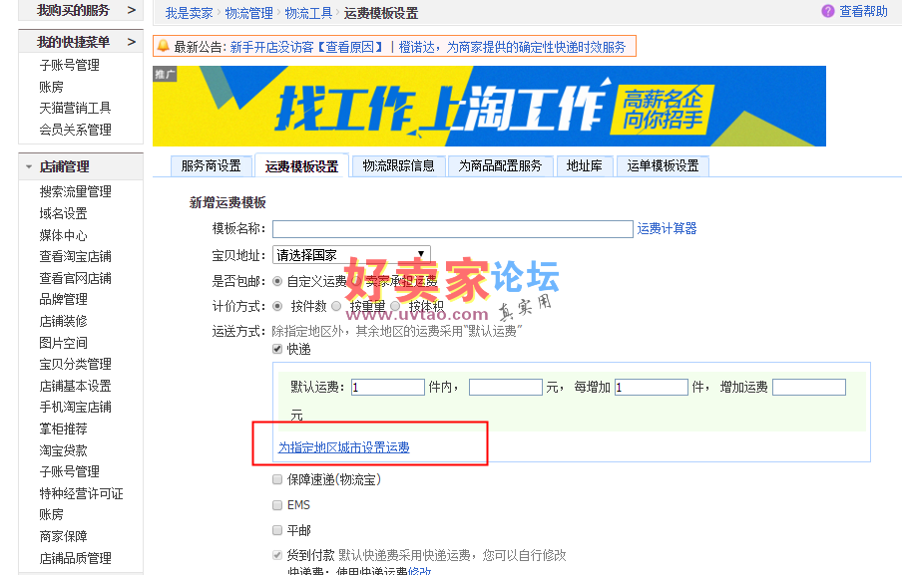The height and width of the screenshot is (575, 902).
Task: Expand 我的快捷菜单 arrow icon
Action: tap(132, 42)
